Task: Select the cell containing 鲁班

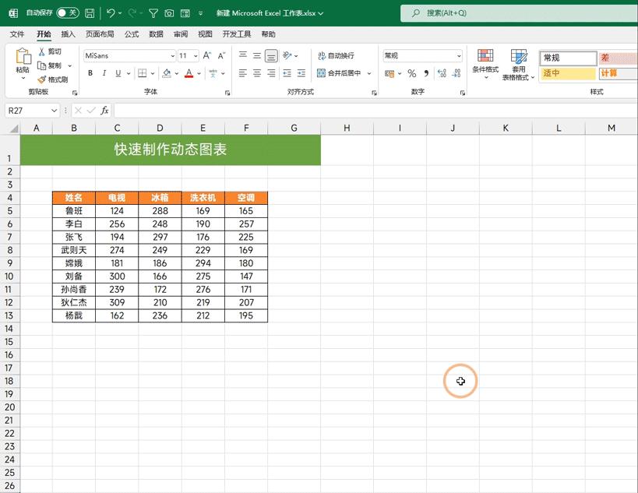Action: click(73, 210)
